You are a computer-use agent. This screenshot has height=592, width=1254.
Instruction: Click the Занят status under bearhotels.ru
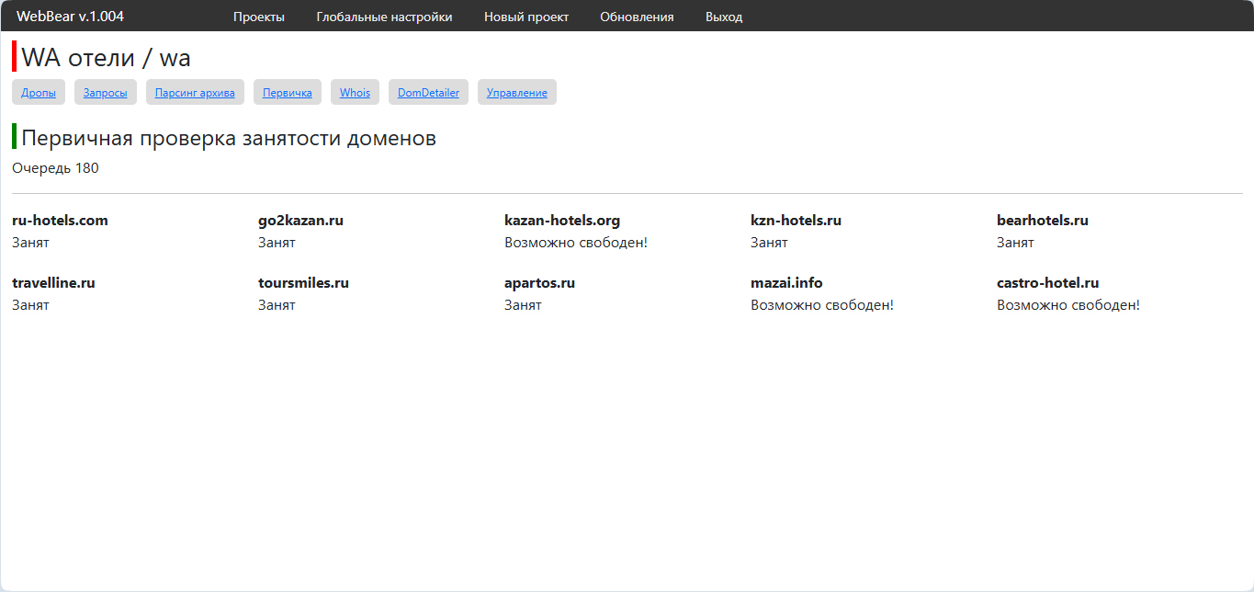click(x=1015, y=243)
